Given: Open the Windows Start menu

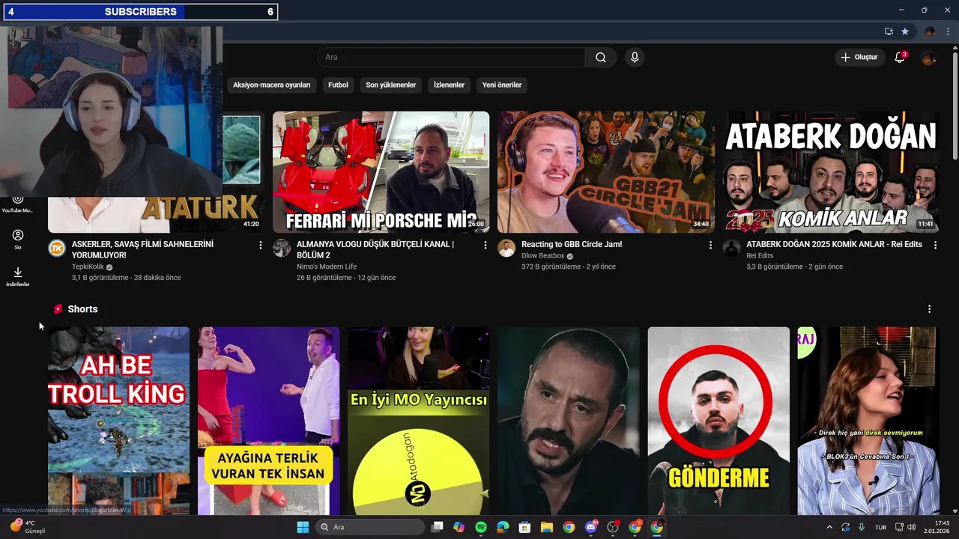Looking at the screenshot, I should pos(303,527).
